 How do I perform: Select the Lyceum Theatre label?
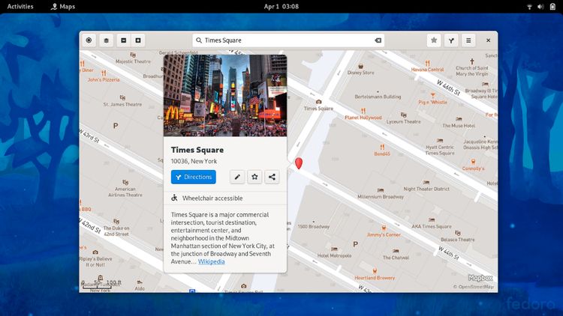[x=404, y=122]
